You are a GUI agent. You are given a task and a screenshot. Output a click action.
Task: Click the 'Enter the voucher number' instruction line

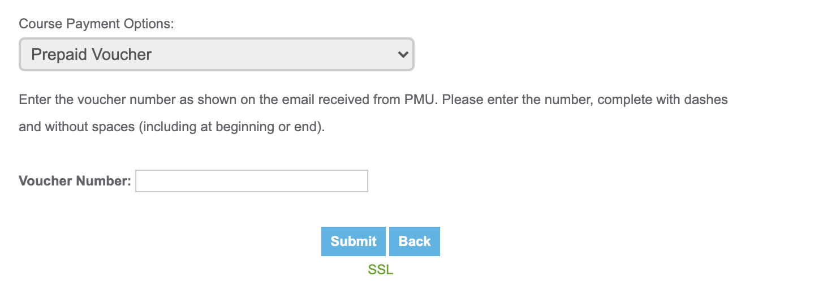(373, 100)
